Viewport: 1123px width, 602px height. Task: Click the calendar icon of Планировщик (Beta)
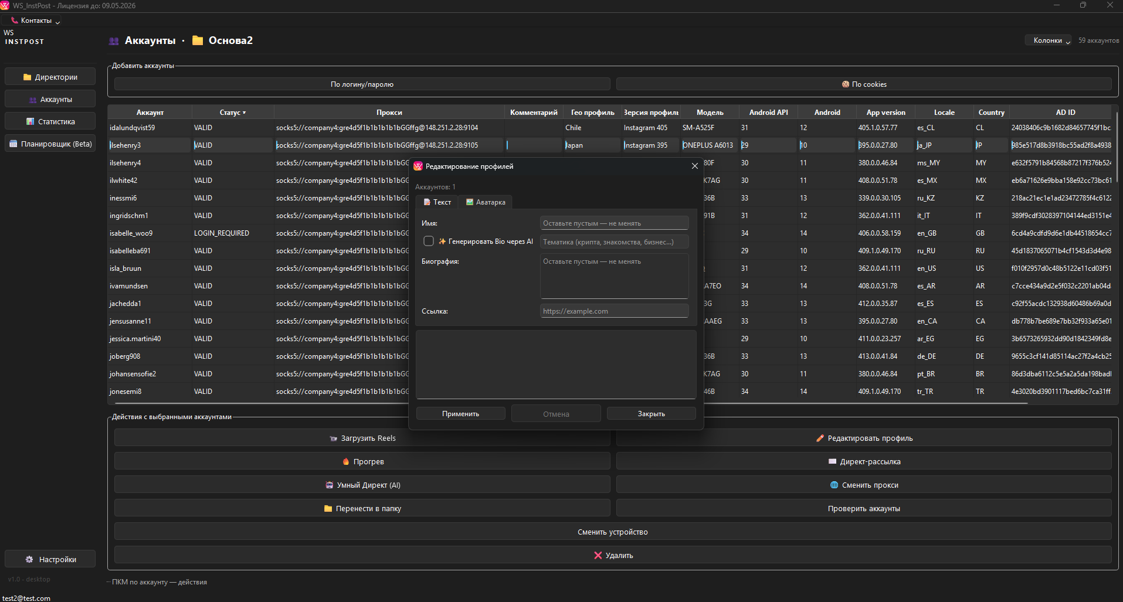pos(13,144)
